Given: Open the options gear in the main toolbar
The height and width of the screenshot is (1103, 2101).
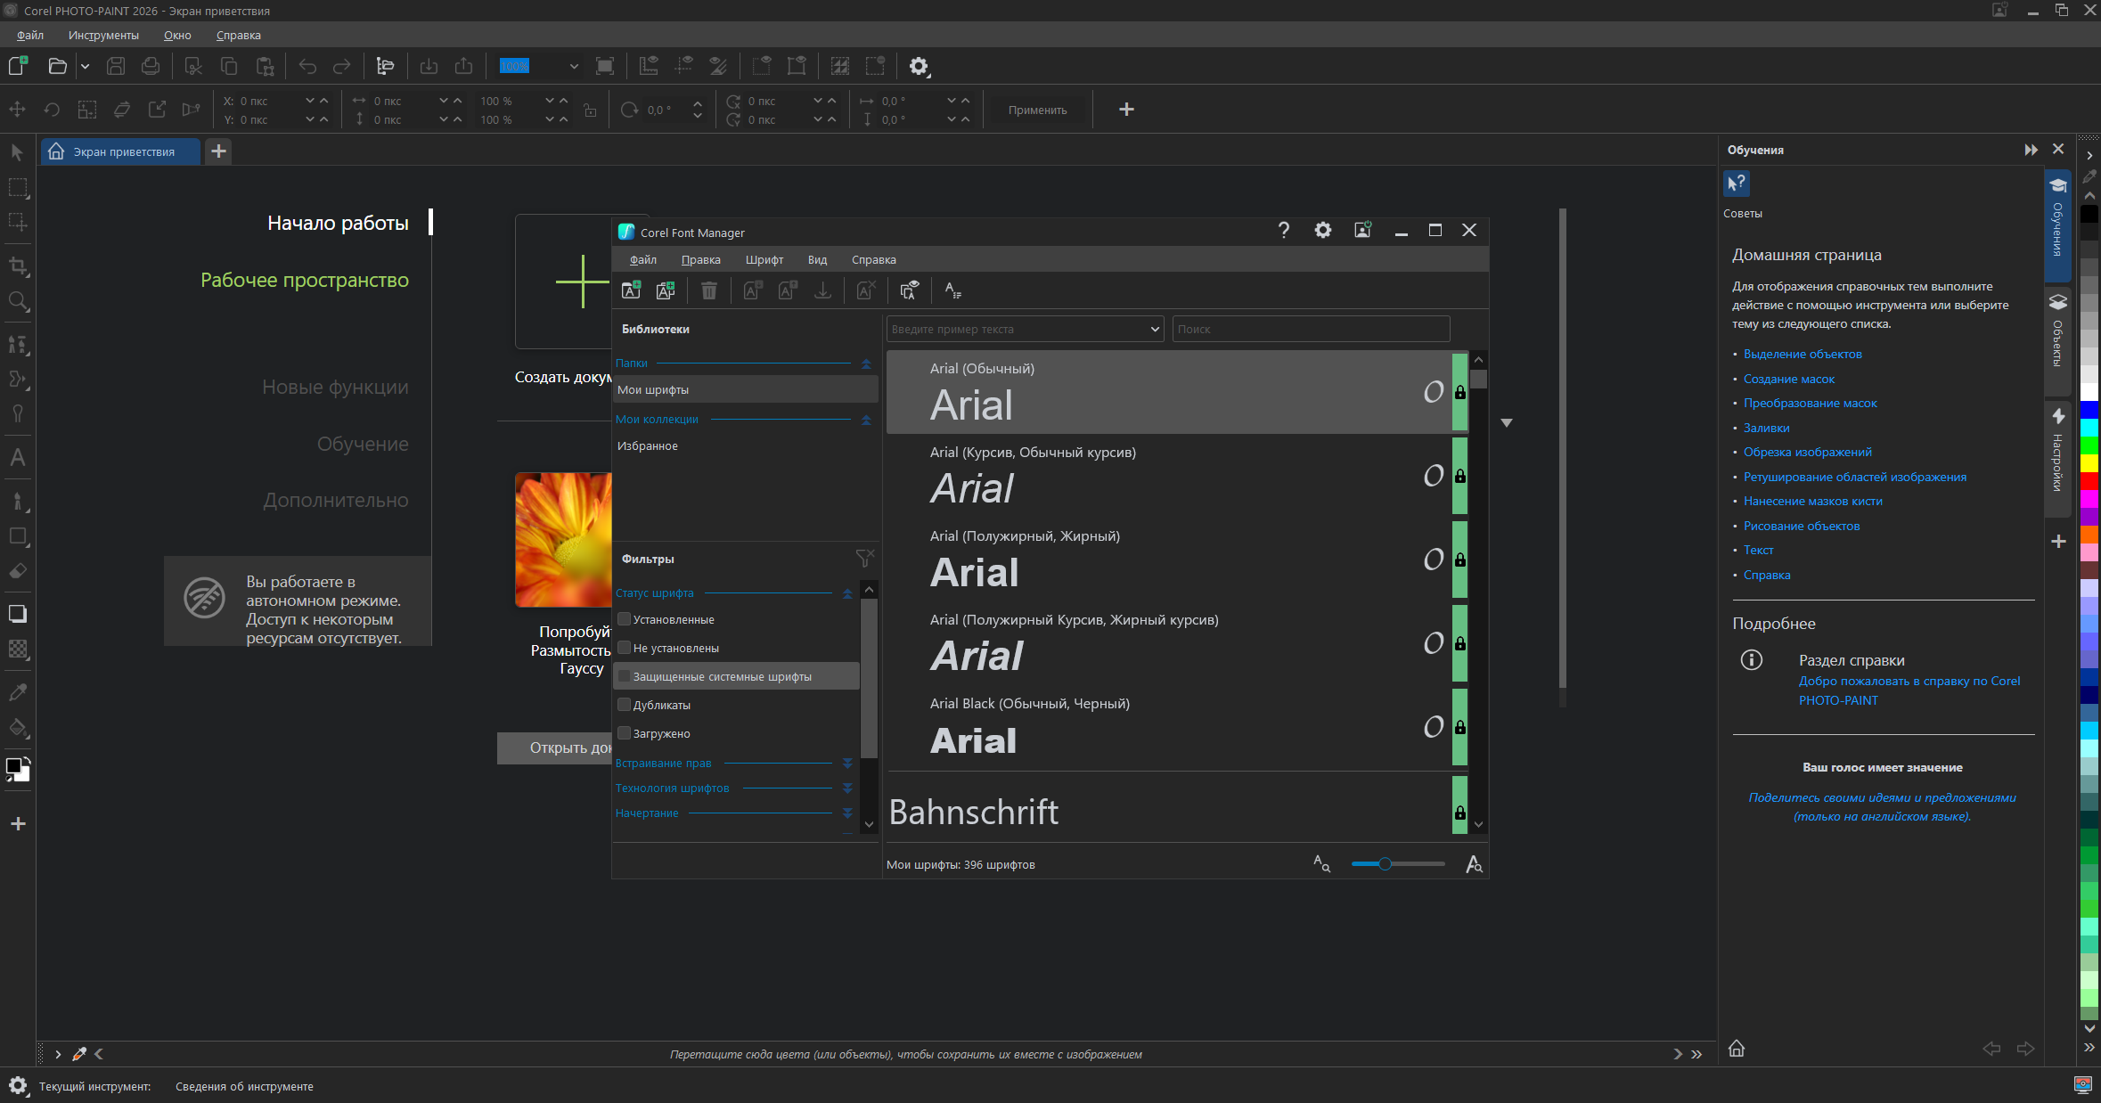Looking at the screenshot, I should [919, 66].
